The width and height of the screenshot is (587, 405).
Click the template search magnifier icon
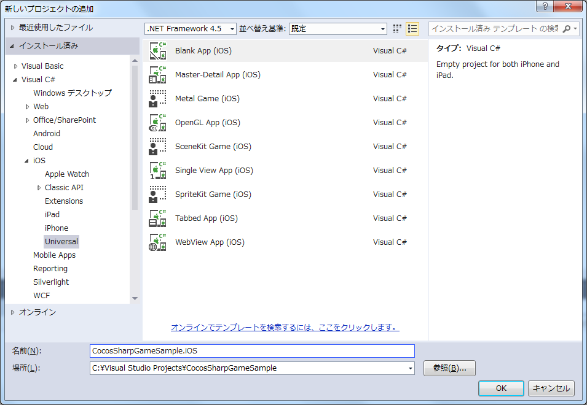tap(567, 29)
